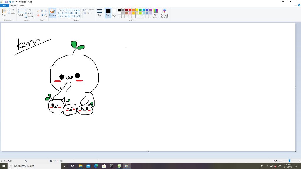Pick the yellow color swatch
301x169 pixels.
137,10
